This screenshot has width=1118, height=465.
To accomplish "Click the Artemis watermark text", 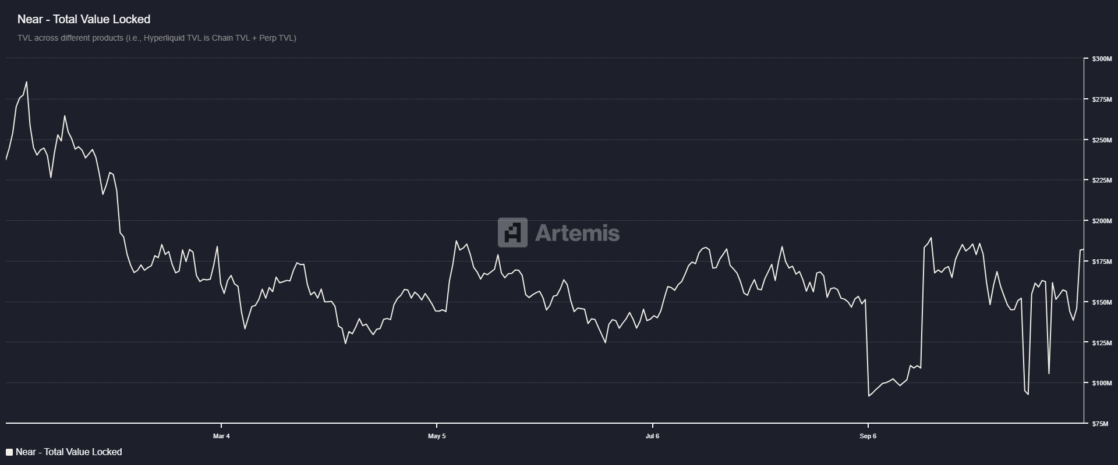I will (576, 233).
